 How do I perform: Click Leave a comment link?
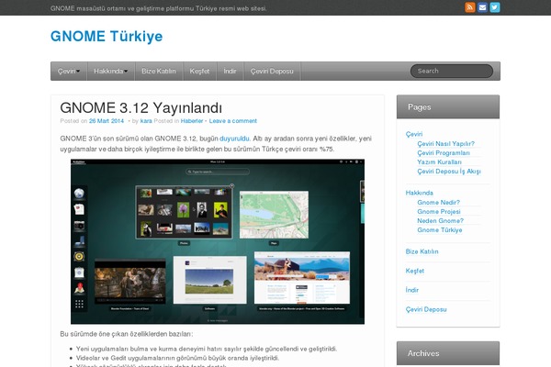[233, 121]
